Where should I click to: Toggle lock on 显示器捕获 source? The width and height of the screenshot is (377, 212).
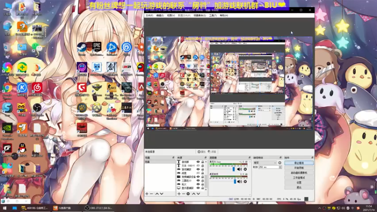[x=203, y=188]
